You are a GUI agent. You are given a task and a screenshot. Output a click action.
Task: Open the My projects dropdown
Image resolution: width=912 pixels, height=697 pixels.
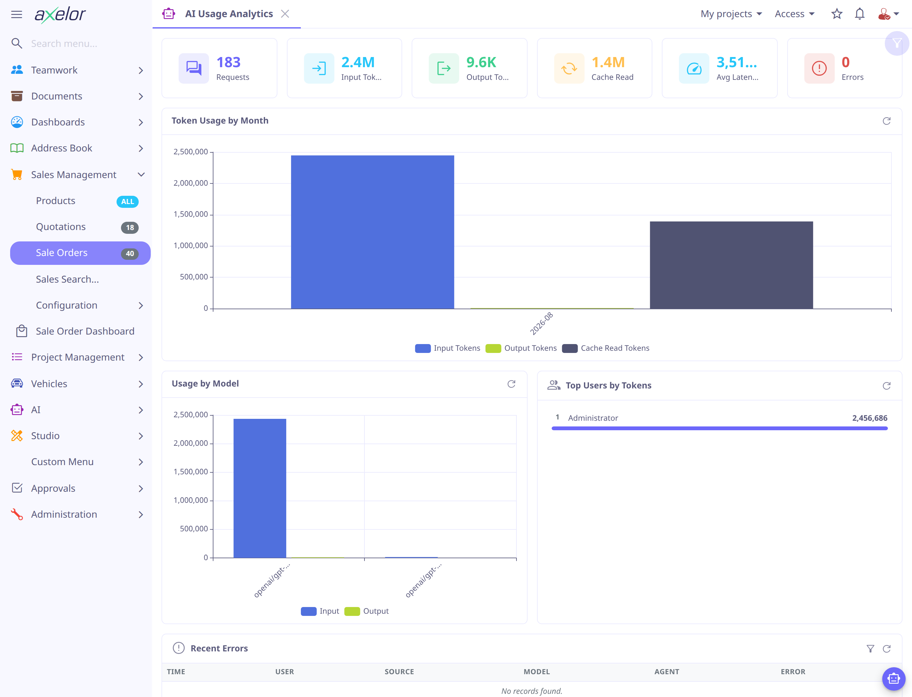(731, 14)
